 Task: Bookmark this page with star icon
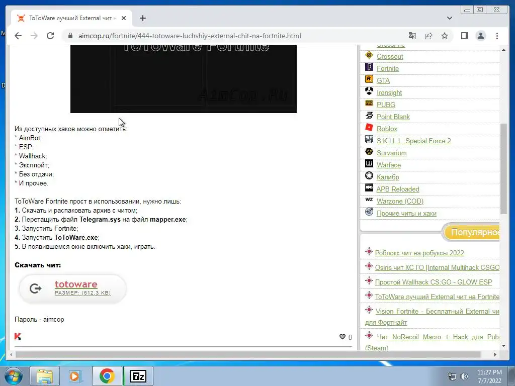click(x=445, y=36)
